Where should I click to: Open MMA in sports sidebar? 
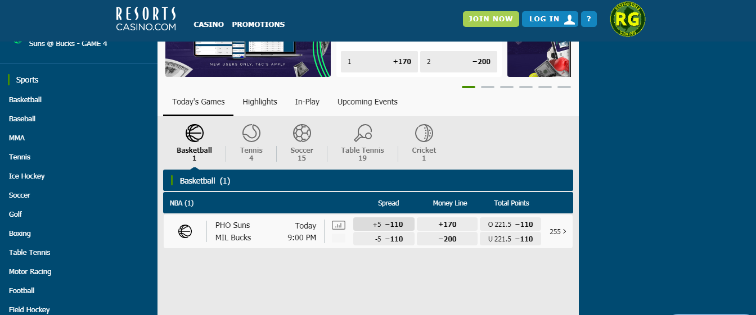pos(17,138)
